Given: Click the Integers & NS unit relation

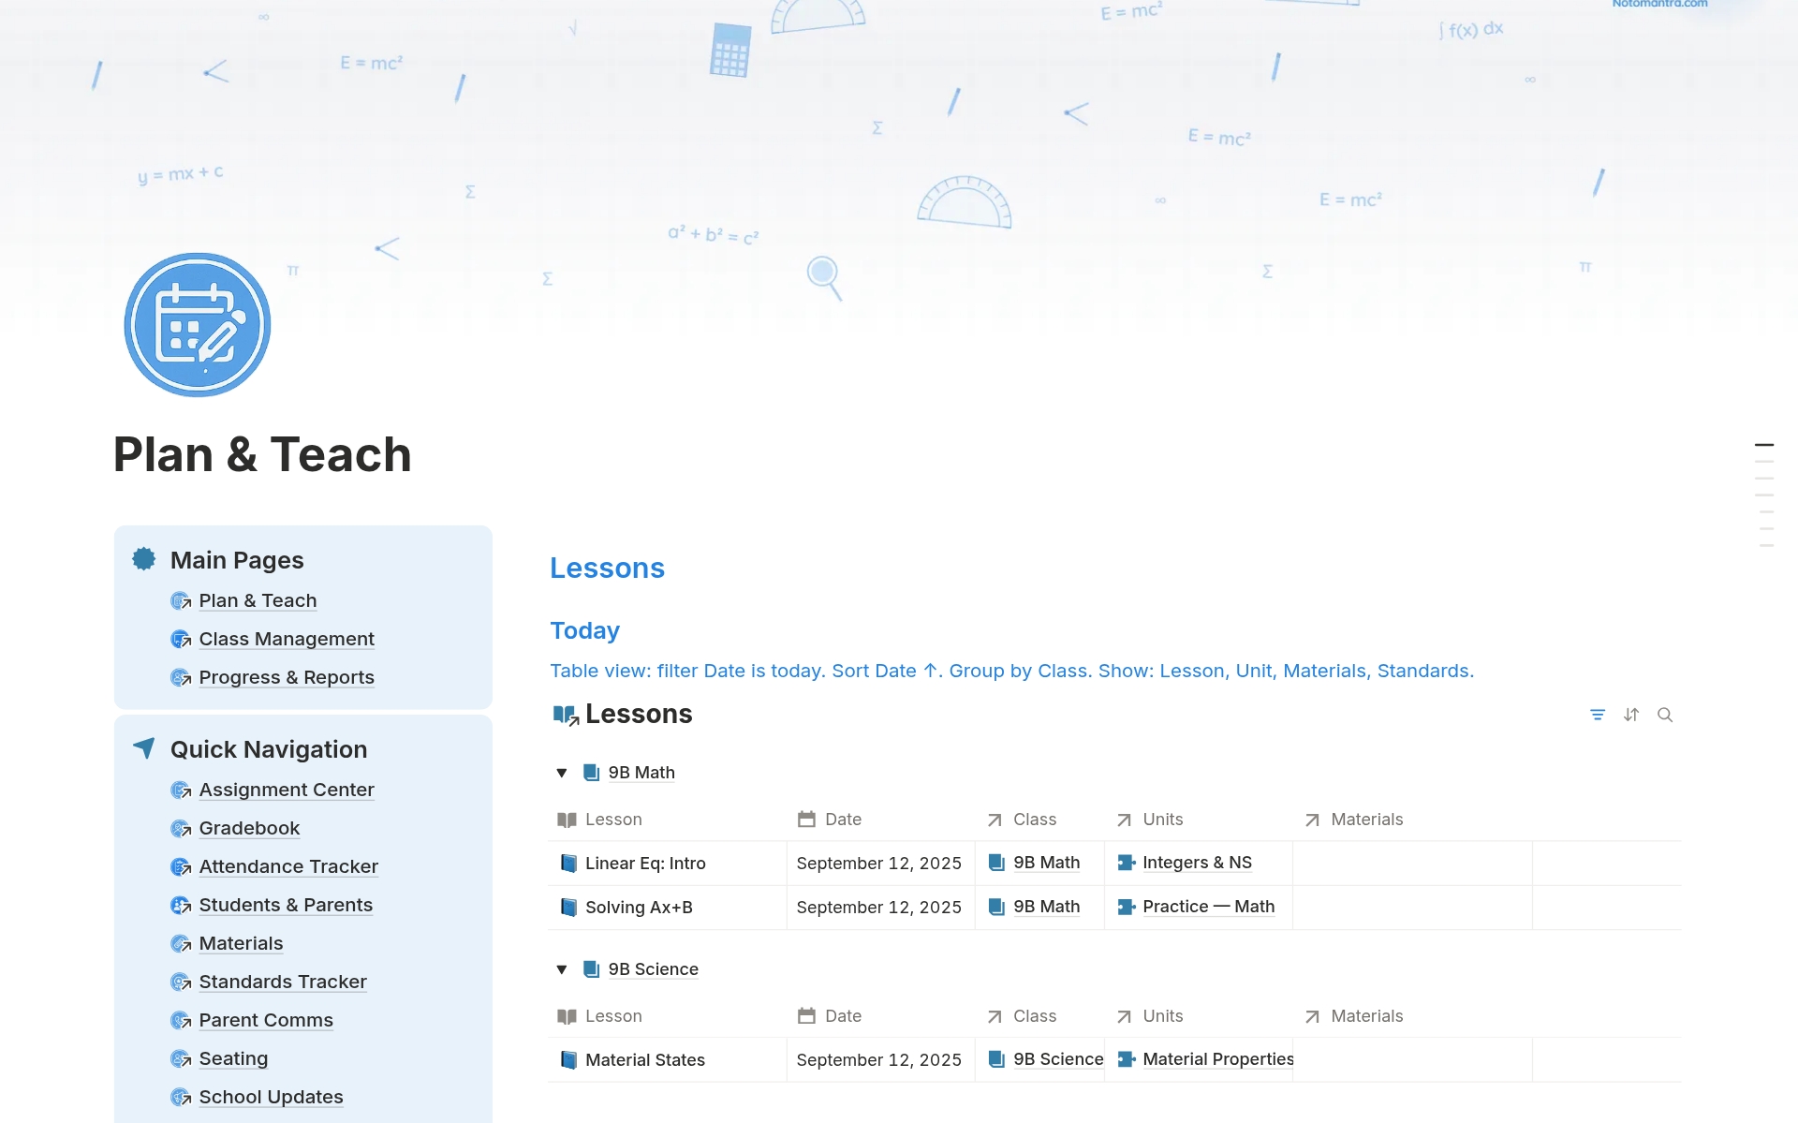Looking at the screenshot, I should [x=1197, y=863].
